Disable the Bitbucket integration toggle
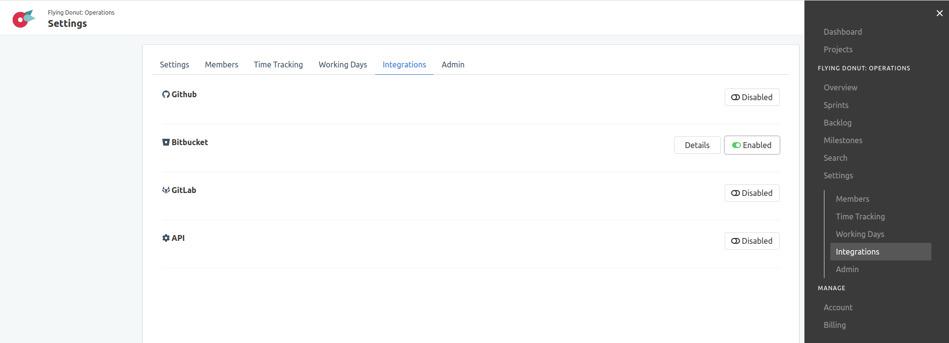Screen dimensions: 949x343 coord(752,145)
